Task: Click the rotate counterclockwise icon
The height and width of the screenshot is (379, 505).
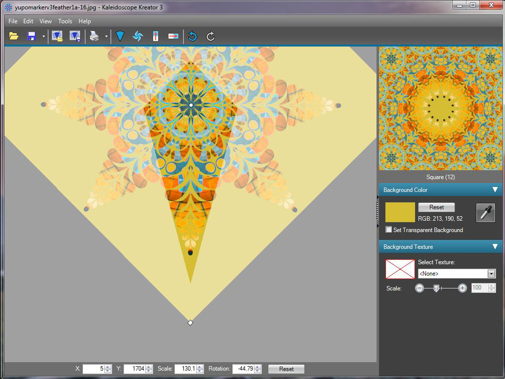Action: [x=192, y=36]
